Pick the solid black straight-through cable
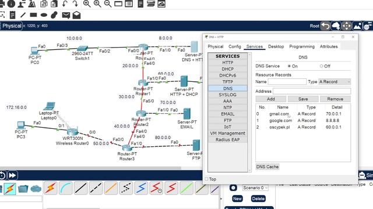Image resolution: width=373 pixels, height=209 pixels. pos(80,188)
